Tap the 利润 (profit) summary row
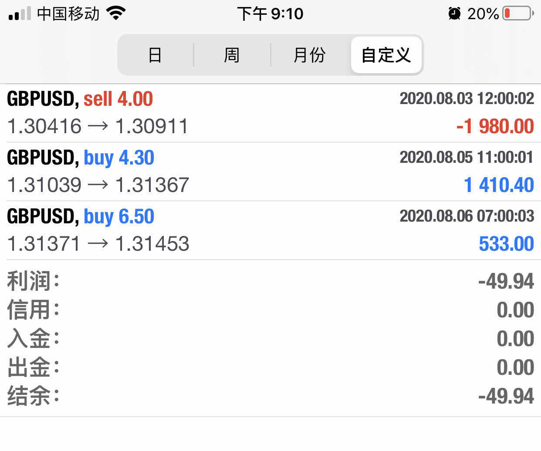Screen dimensions: 541x451 270,281
